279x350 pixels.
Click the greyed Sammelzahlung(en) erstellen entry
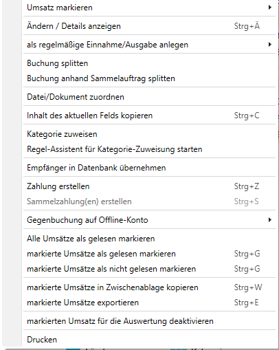point(149,201)
